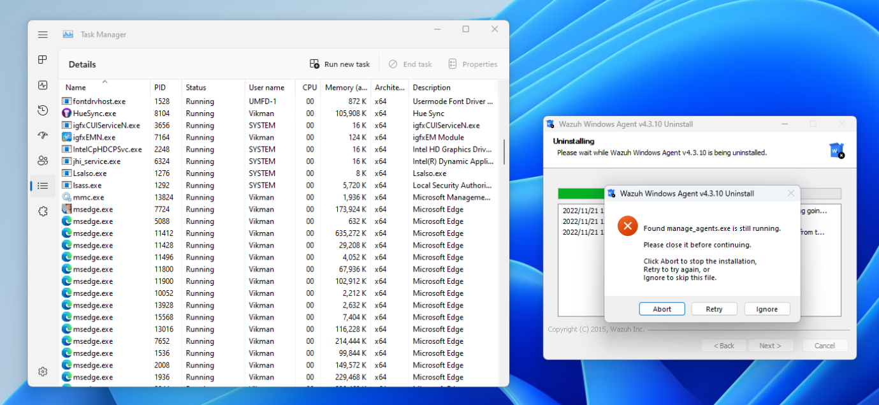Open the Processes page
Image resolution: width=879 pixels, height=405 pixels.
pyautogui.click(x=43, y=59)
